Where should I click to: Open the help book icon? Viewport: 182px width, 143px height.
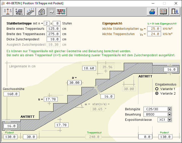pyautogui.click(x=163, y=12)
